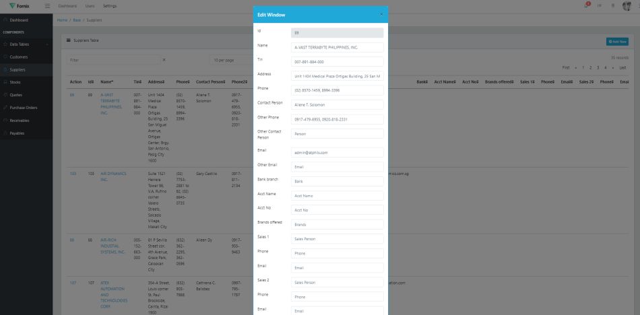
Task: Open the notifications bell icon
Action: 586,5
